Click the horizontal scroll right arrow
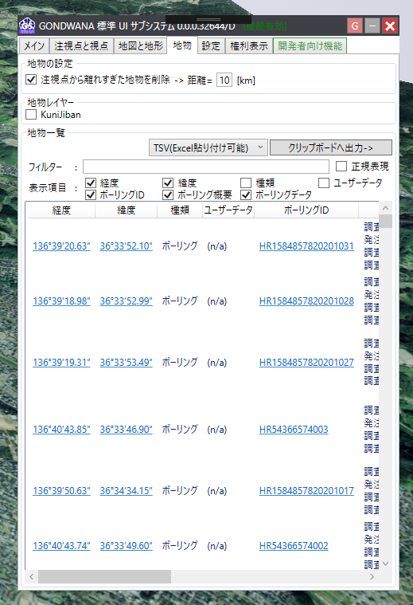Viewport: 413px width, 605px height. (x=372, y=577)
